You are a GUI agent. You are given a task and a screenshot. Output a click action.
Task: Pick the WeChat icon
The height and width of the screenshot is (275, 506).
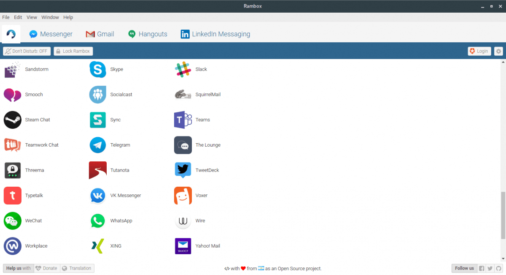pyautogui.click(x=12, y=221)
